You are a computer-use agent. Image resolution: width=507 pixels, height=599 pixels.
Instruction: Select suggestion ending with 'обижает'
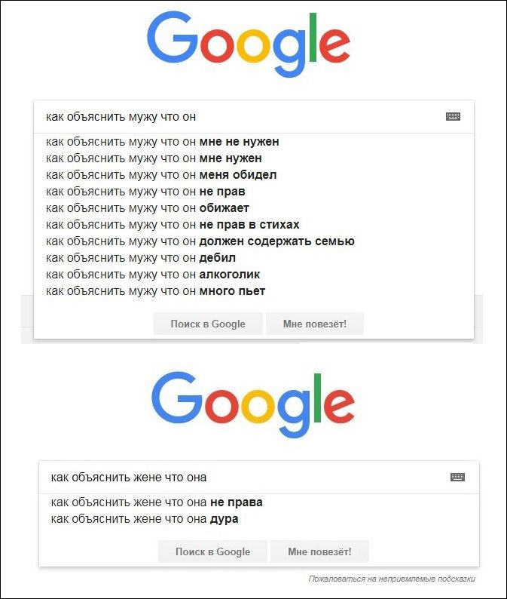148,208
